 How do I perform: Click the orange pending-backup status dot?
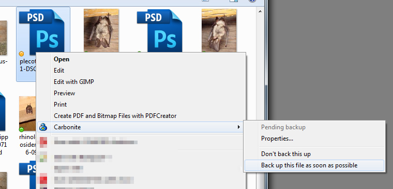coord(22,54)
